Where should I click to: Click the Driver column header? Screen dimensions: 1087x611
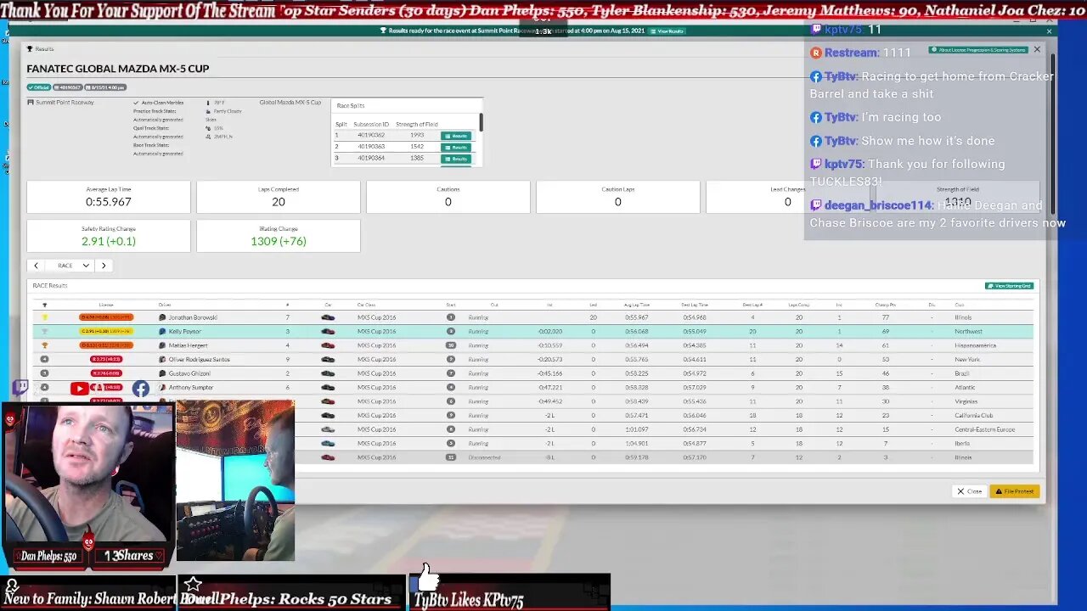click(165, 305)
